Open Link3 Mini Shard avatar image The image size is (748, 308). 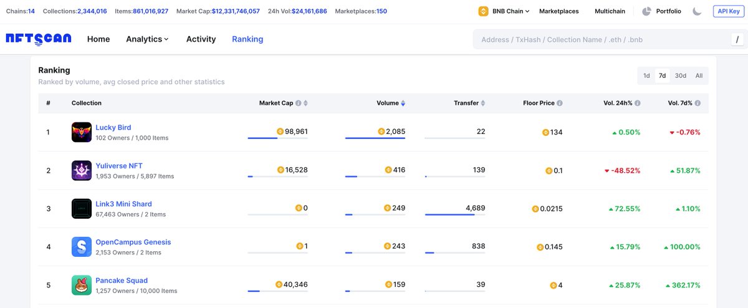pos(82,209)
